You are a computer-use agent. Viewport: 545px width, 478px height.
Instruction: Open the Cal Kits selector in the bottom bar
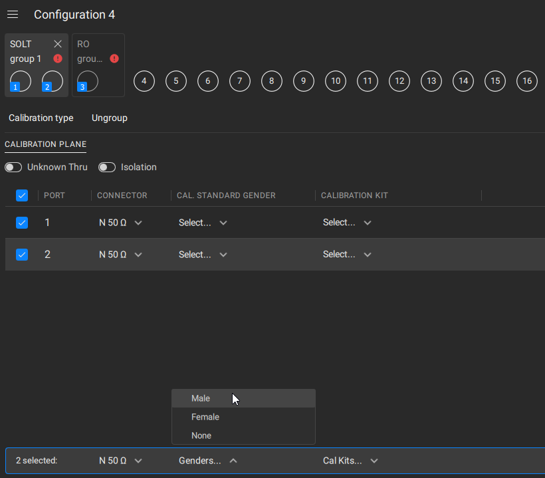(351, 460)
